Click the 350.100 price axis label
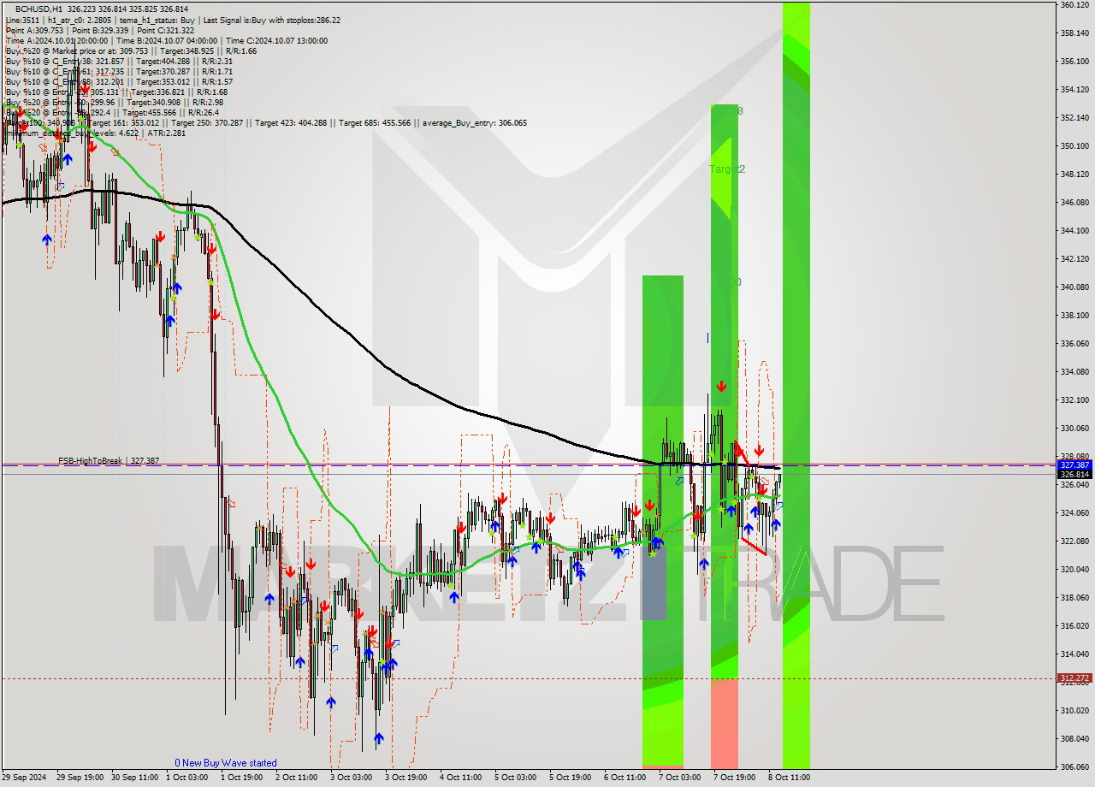This screenshot has height=787, width=1095. coord(1074,146)
